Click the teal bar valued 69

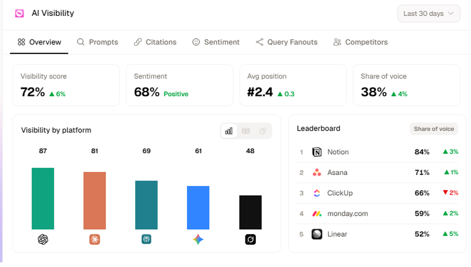coord(146,205)
